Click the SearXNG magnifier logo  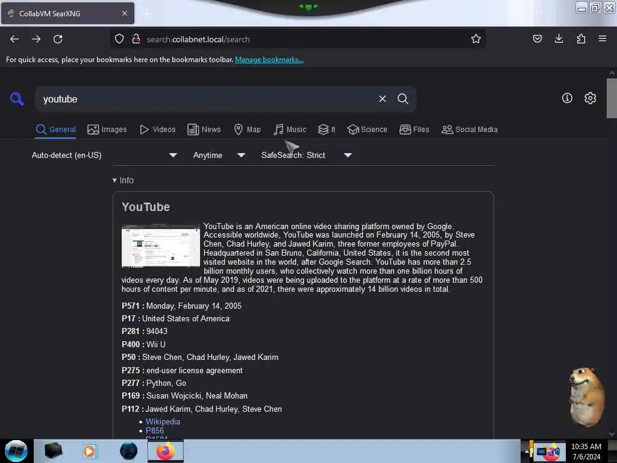point(17,98)
